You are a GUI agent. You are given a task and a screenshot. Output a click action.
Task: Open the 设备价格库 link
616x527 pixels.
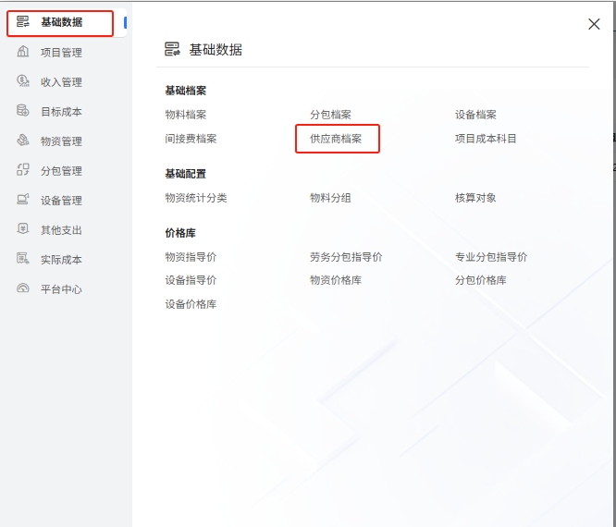191,304
